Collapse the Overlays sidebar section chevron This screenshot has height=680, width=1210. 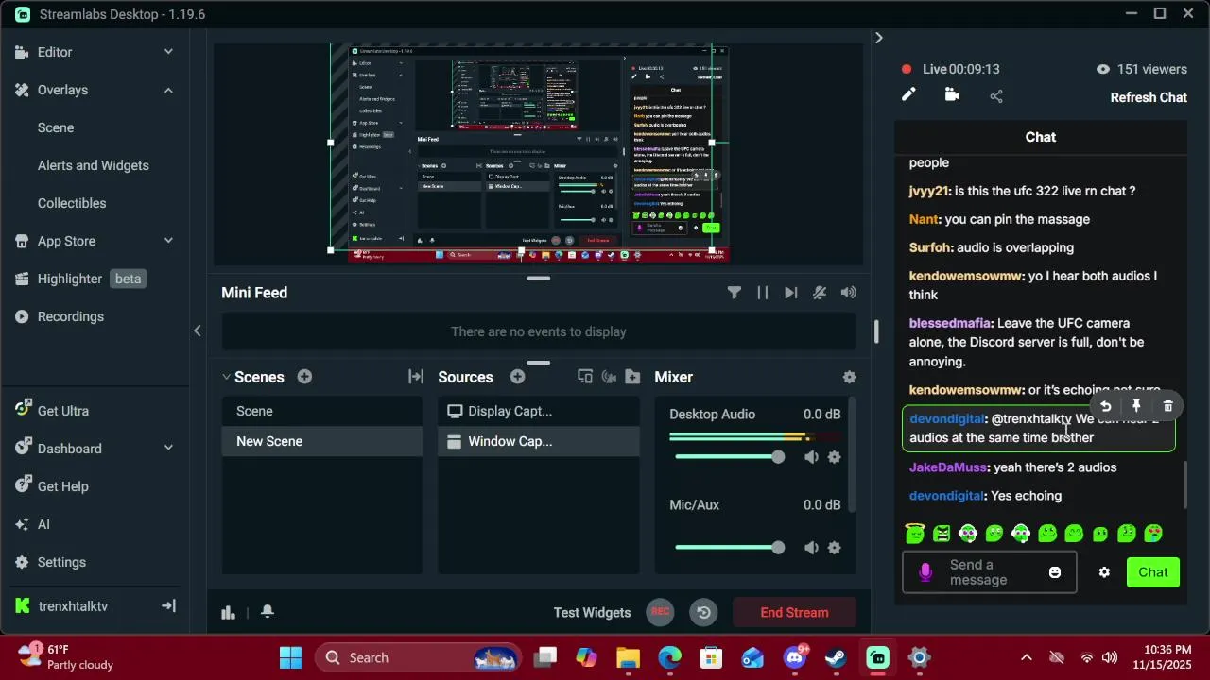point(168,90)
